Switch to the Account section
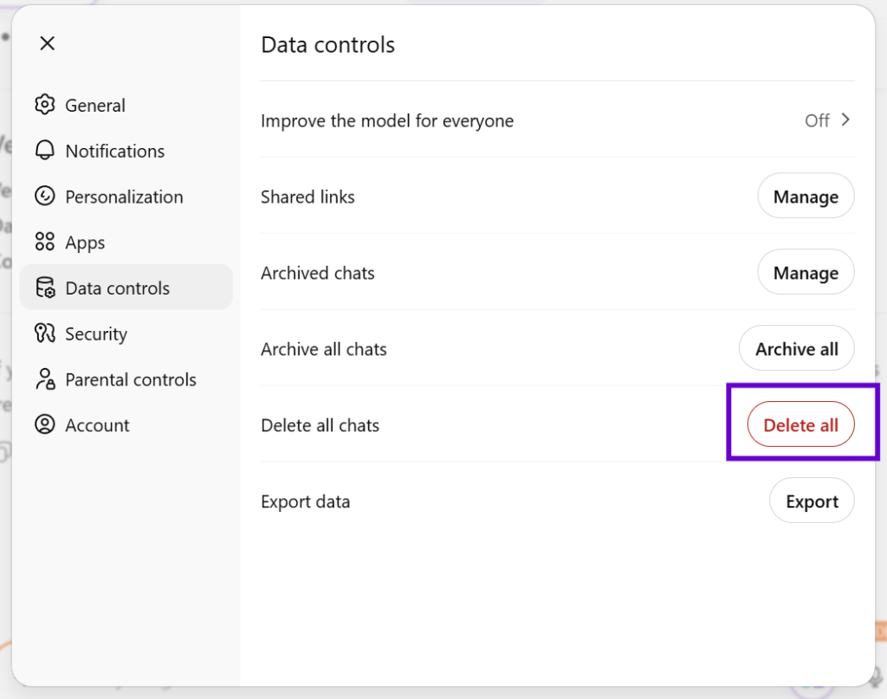Image resolution: width=887 pixels, height=699 pixels. pyautogui.click(x=97, y=424)
